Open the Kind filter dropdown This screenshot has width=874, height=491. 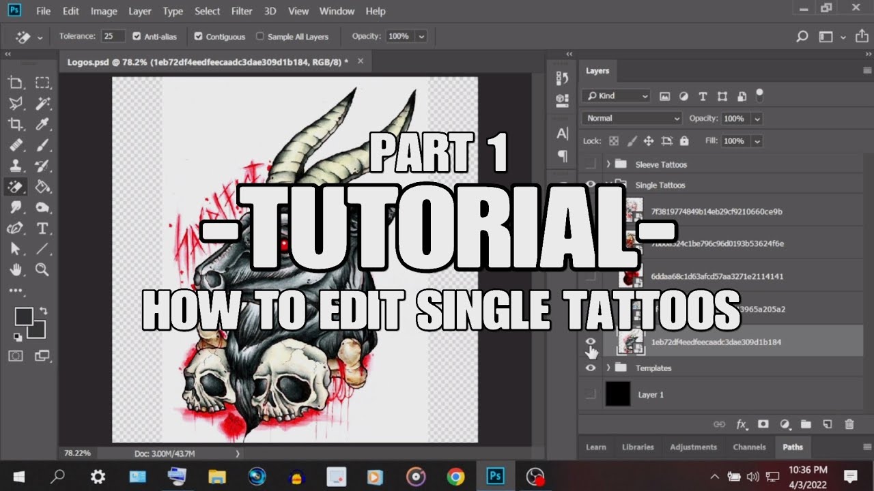tap(616, 96)
